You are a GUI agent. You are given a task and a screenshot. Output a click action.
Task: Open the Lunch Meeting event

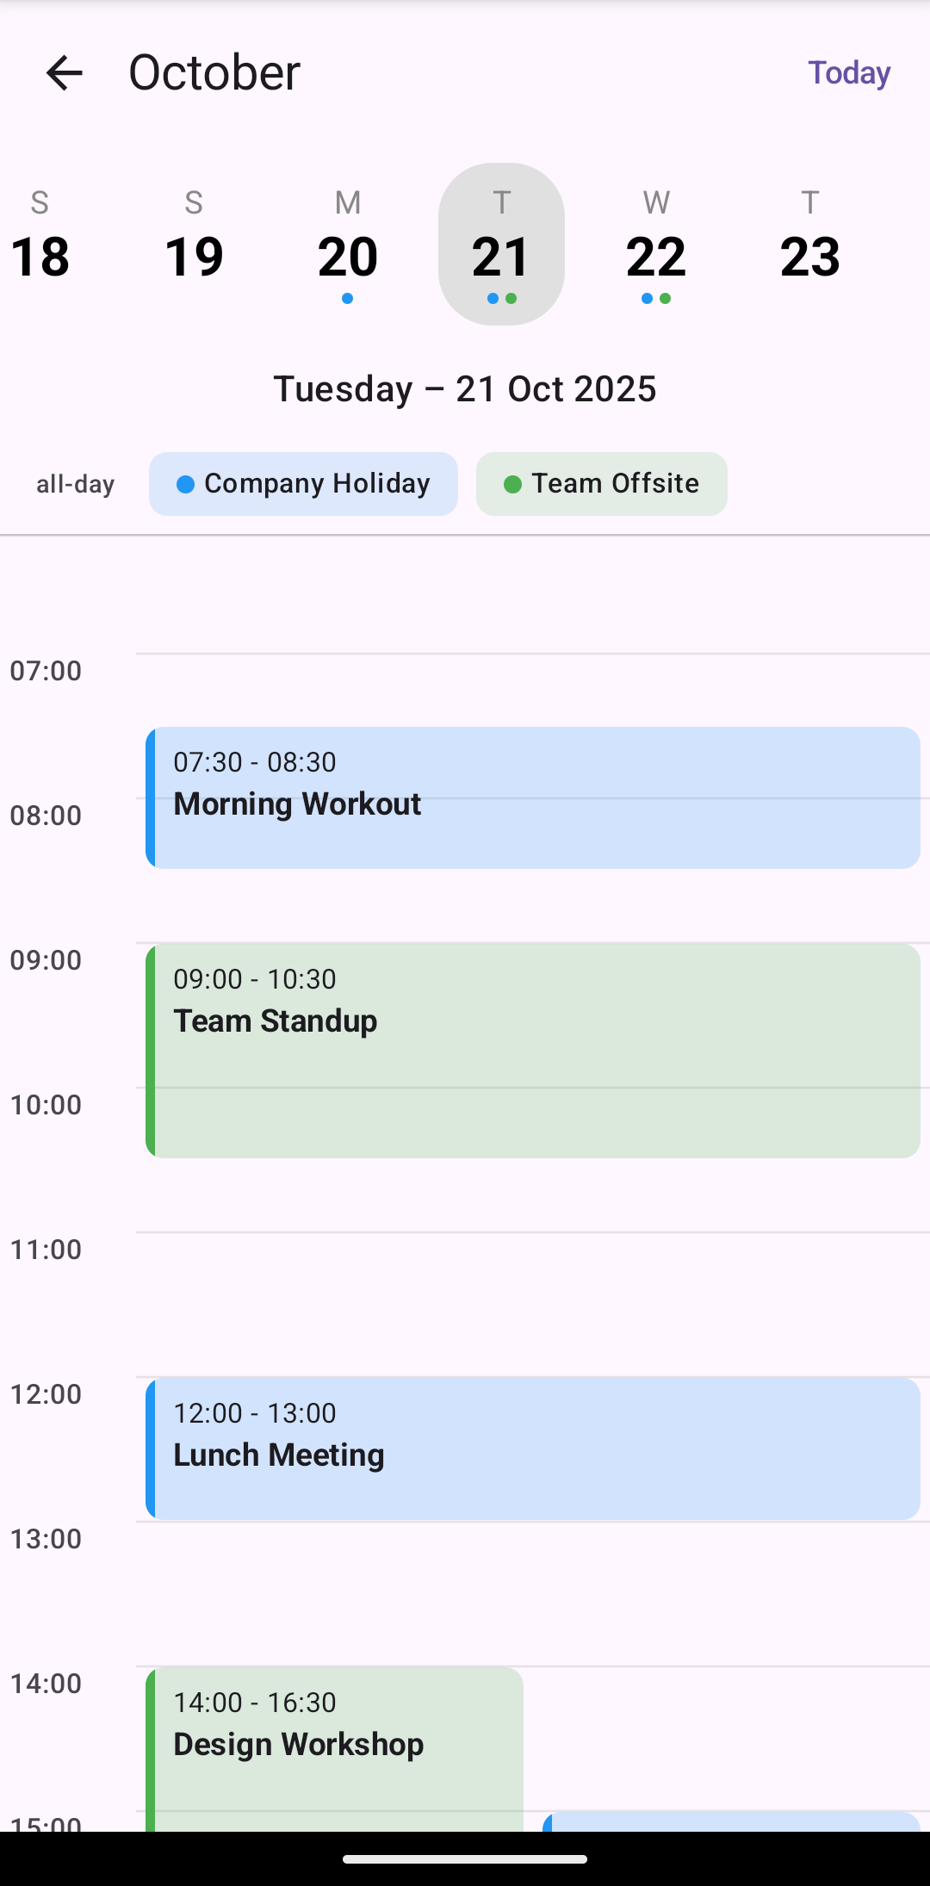(x=532, y=1449)
